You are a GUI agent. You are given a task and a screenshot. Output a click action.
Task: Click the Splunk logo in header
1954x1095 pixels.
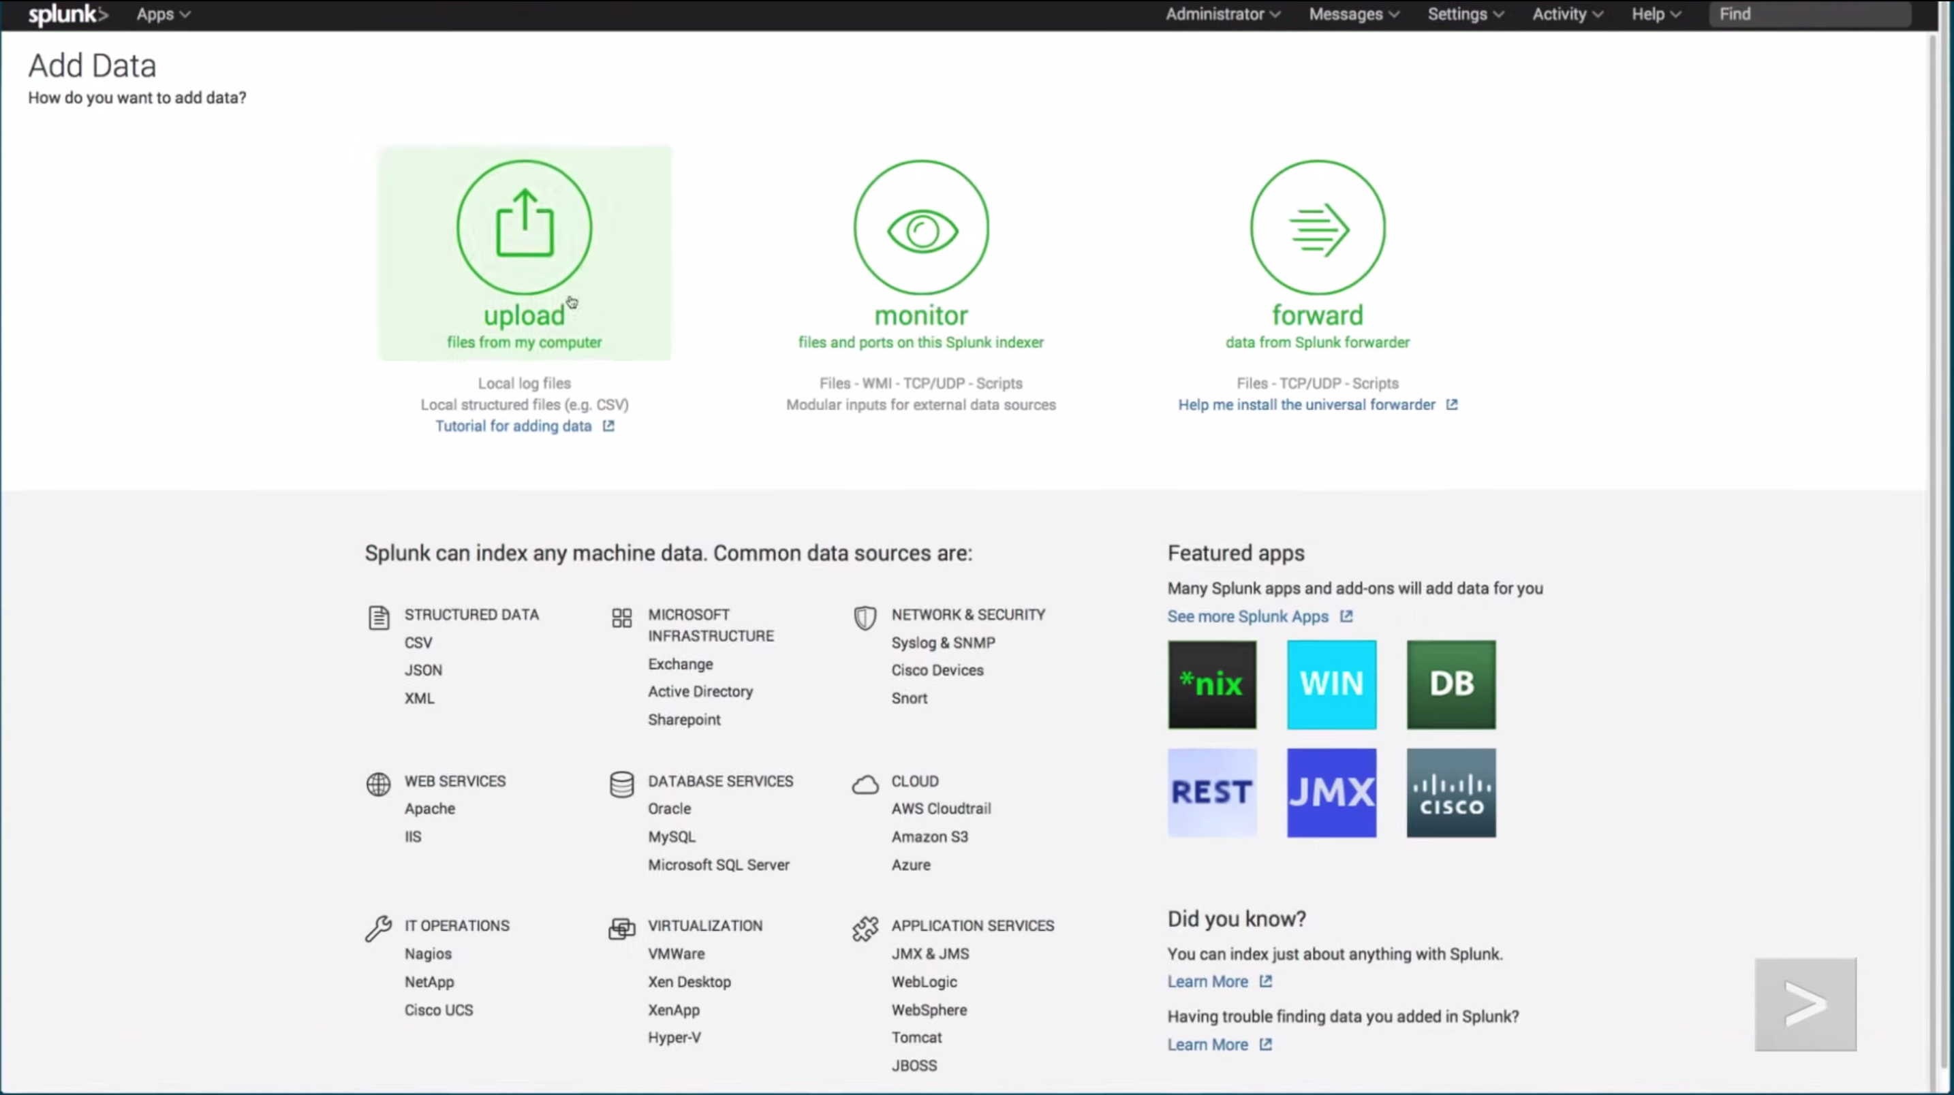[67, 14]
